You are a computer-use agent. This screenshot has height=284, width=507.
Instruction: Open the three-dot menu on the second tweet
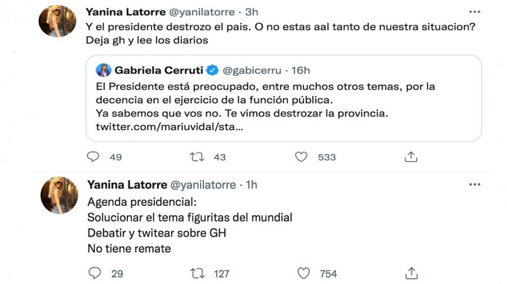474,184
